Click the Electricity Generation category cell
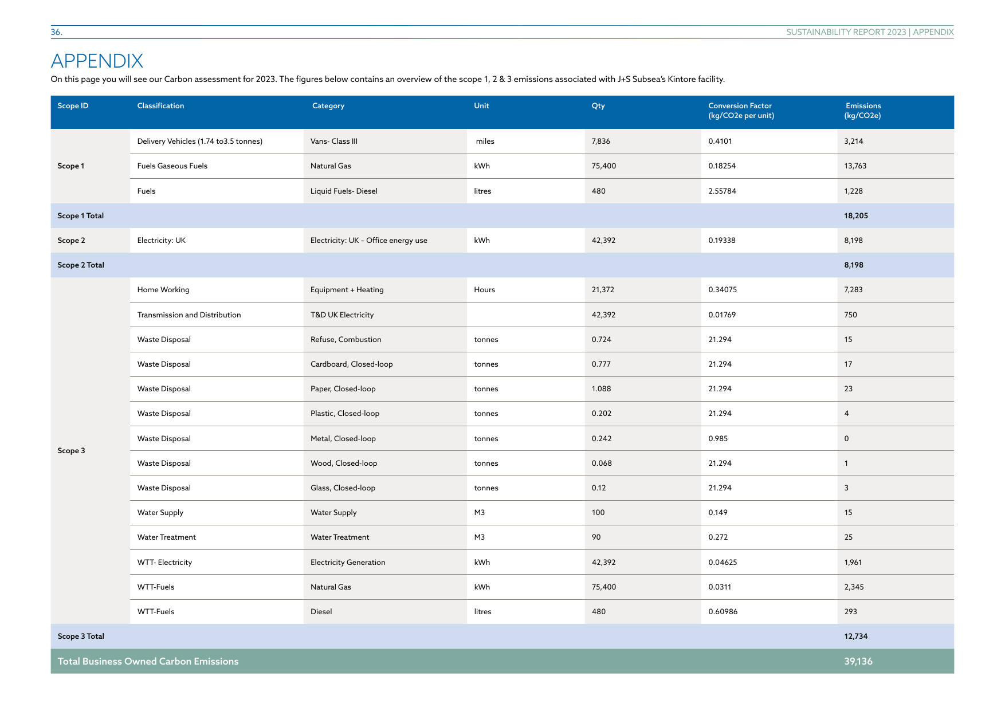The image size is (1005, 711). (x=348, y=563)
